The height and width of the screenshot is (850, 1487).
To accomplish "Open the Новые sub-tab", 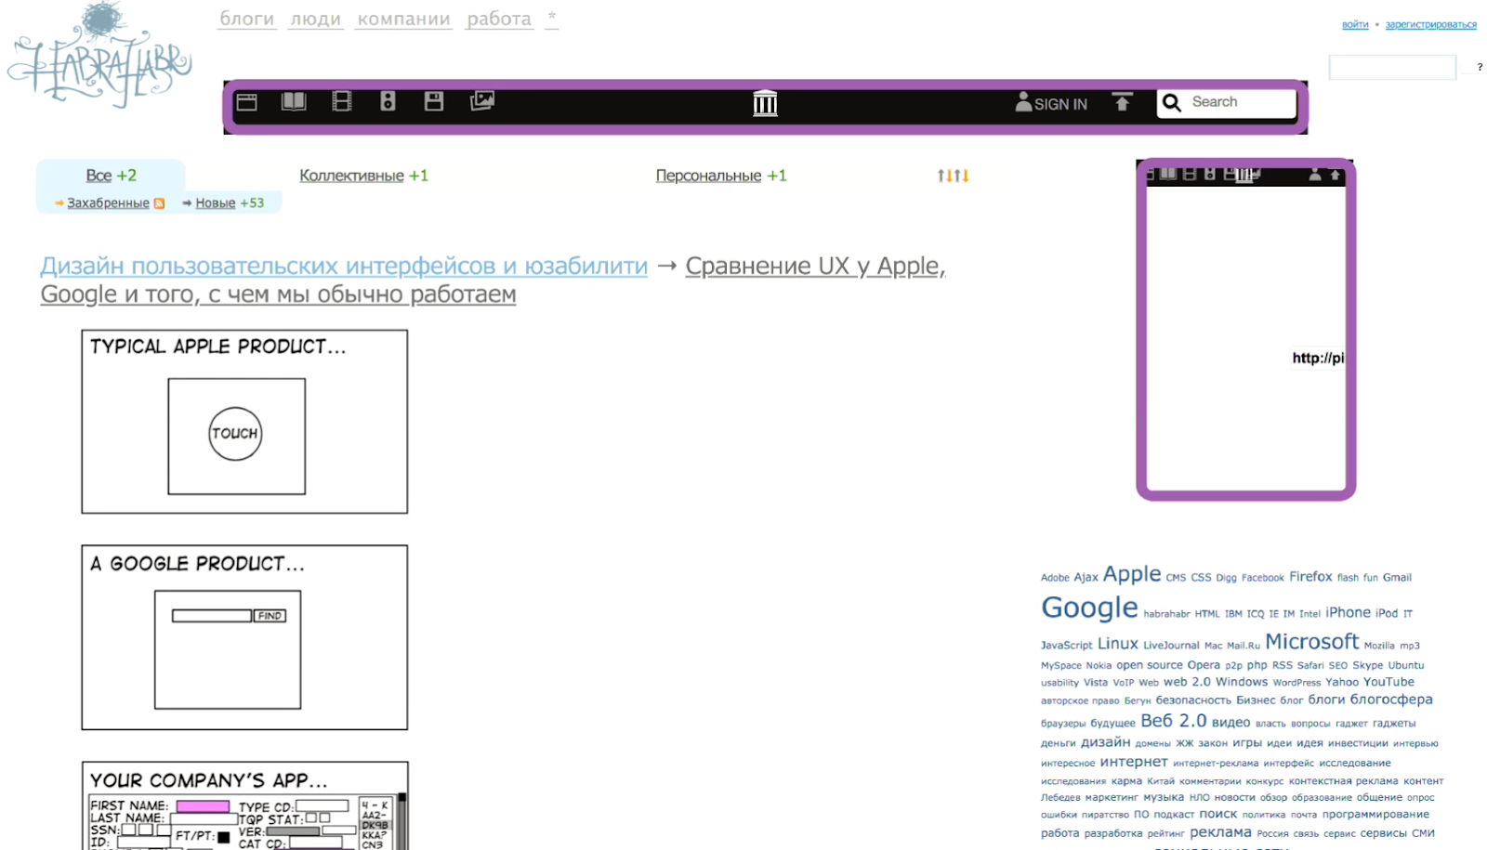I will click(x=216, y=203).
